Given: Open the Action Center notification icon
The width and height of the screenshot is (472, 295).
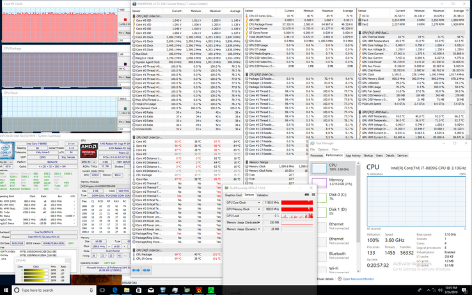Looking at the screenshot, I should pos(466,290).
